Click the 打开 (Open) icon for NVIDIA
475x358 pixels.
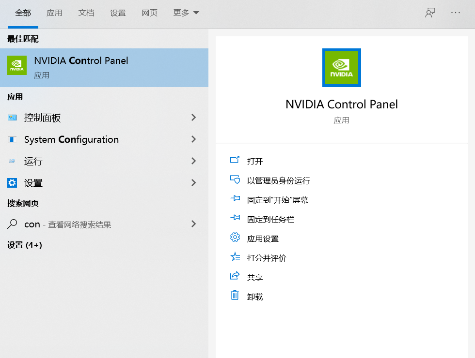(235, 160)
